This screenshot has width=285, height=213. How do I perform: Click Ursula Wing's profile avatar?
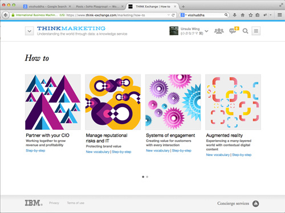[174, 31]
